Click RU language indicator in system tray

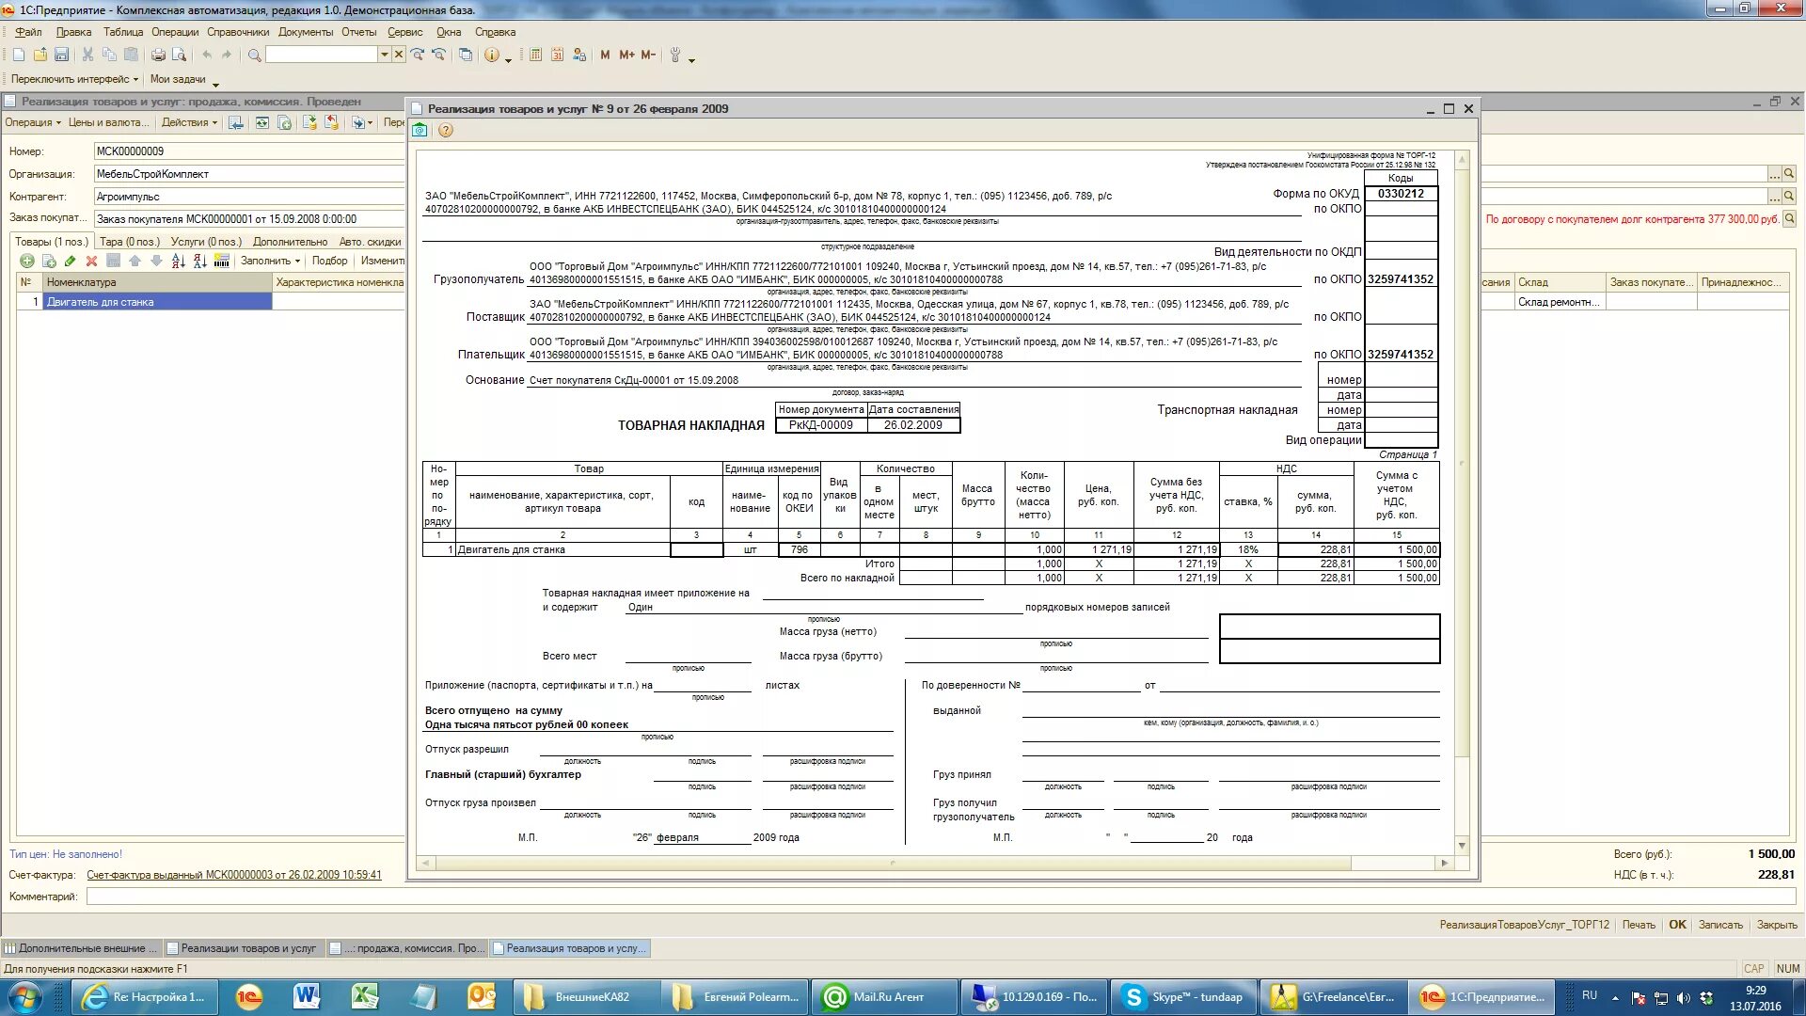[1590, 995]
